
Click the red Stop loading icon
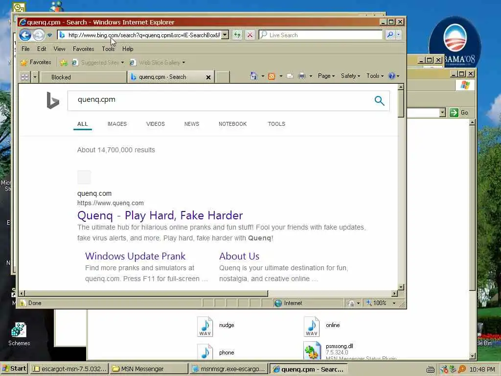pyautogui.click(x=250, y=35)
